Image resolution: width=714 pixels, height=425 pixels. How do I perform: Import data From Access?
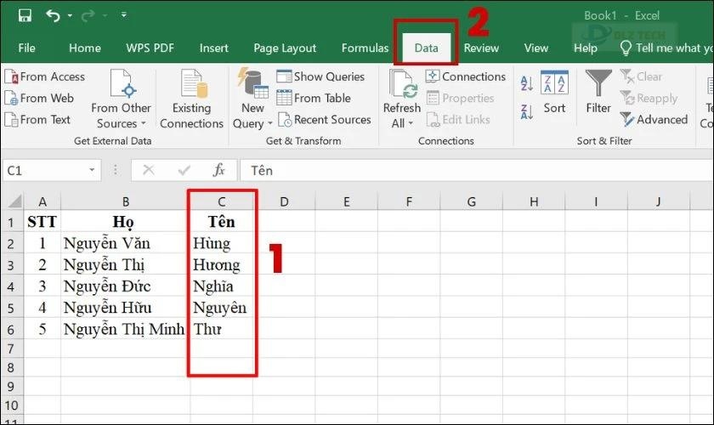click(x=44, y=76)
